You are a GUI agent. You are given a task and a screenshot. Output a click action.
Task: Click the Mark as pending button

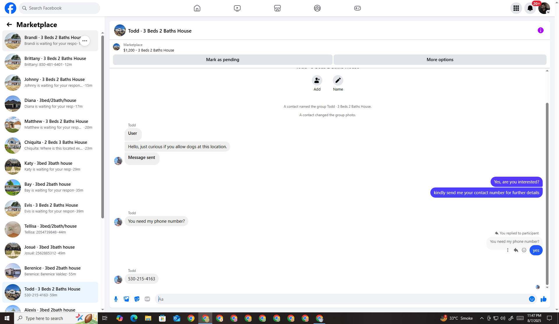click(x=222, y=60)
